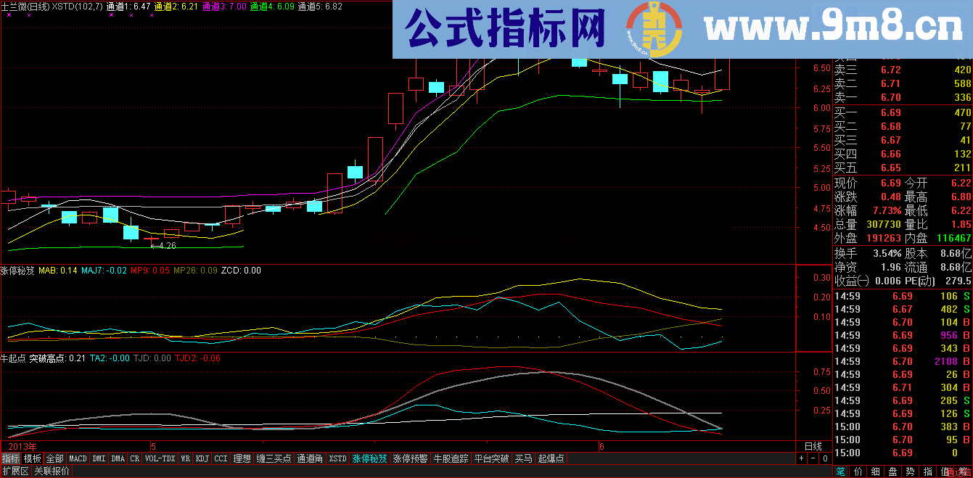
Task: Select the 笔 tick detail tab
Action: pos(841,471)
